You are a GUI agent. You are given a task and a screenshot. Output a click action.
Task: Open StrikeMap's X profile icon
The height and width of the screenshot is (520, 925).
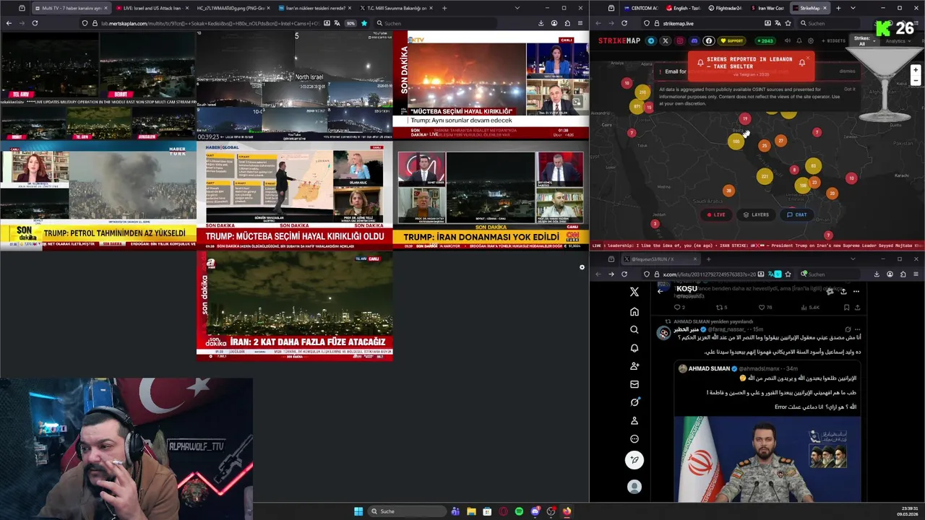[x=666, y=41]
